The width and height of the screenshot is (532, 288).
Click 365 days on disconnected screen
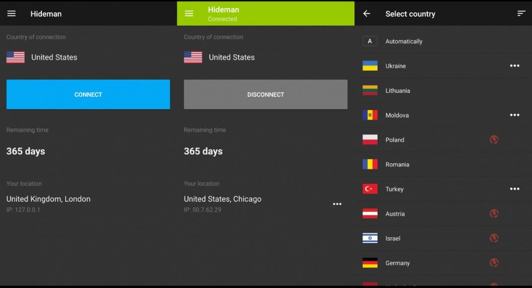coord(26,151)
